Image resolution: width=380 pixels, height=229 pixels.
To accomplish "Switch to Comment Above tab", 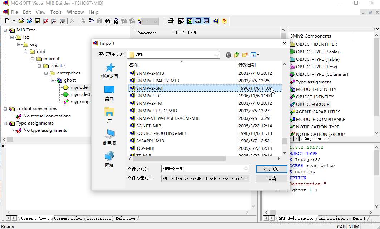I will click(35, 218).
